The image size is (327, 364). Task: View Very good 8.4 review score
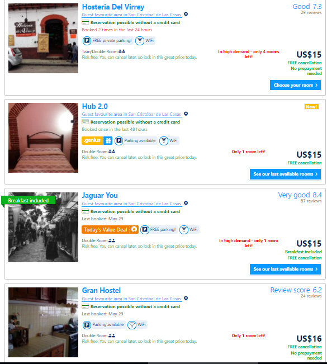[x=300, y=195]
